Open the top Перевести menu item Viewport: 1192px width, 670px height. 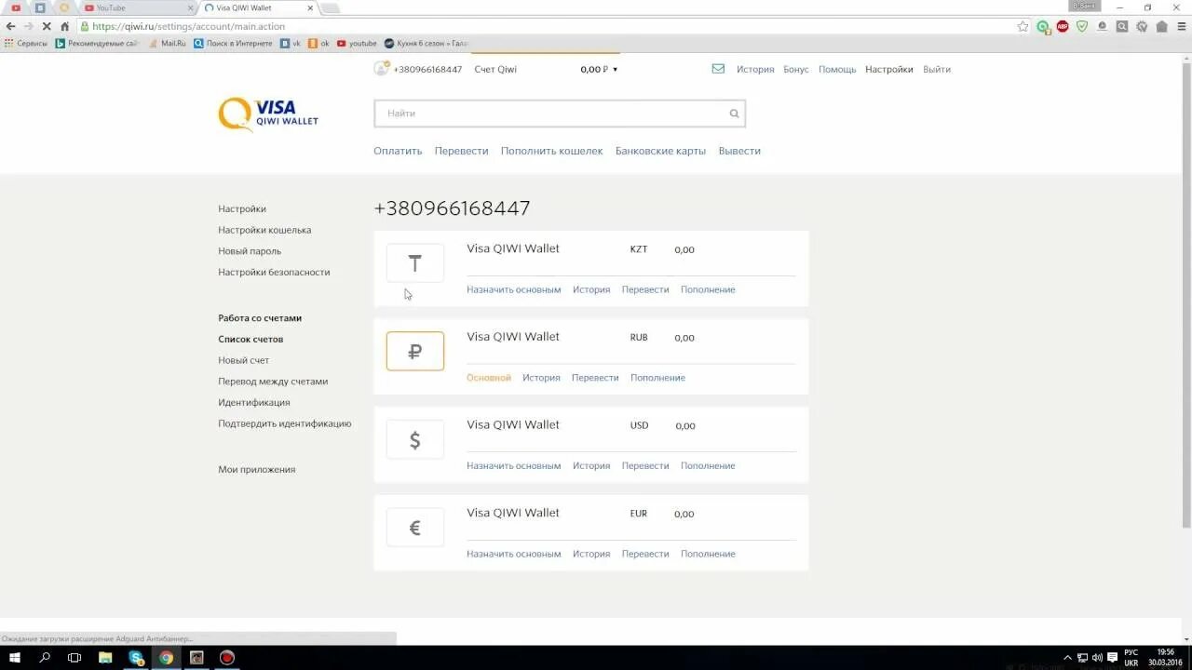click(x=461, y=151)
